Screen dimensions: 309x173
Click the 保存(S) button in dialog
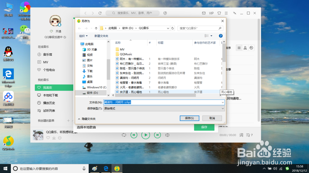tap(189, 118)
